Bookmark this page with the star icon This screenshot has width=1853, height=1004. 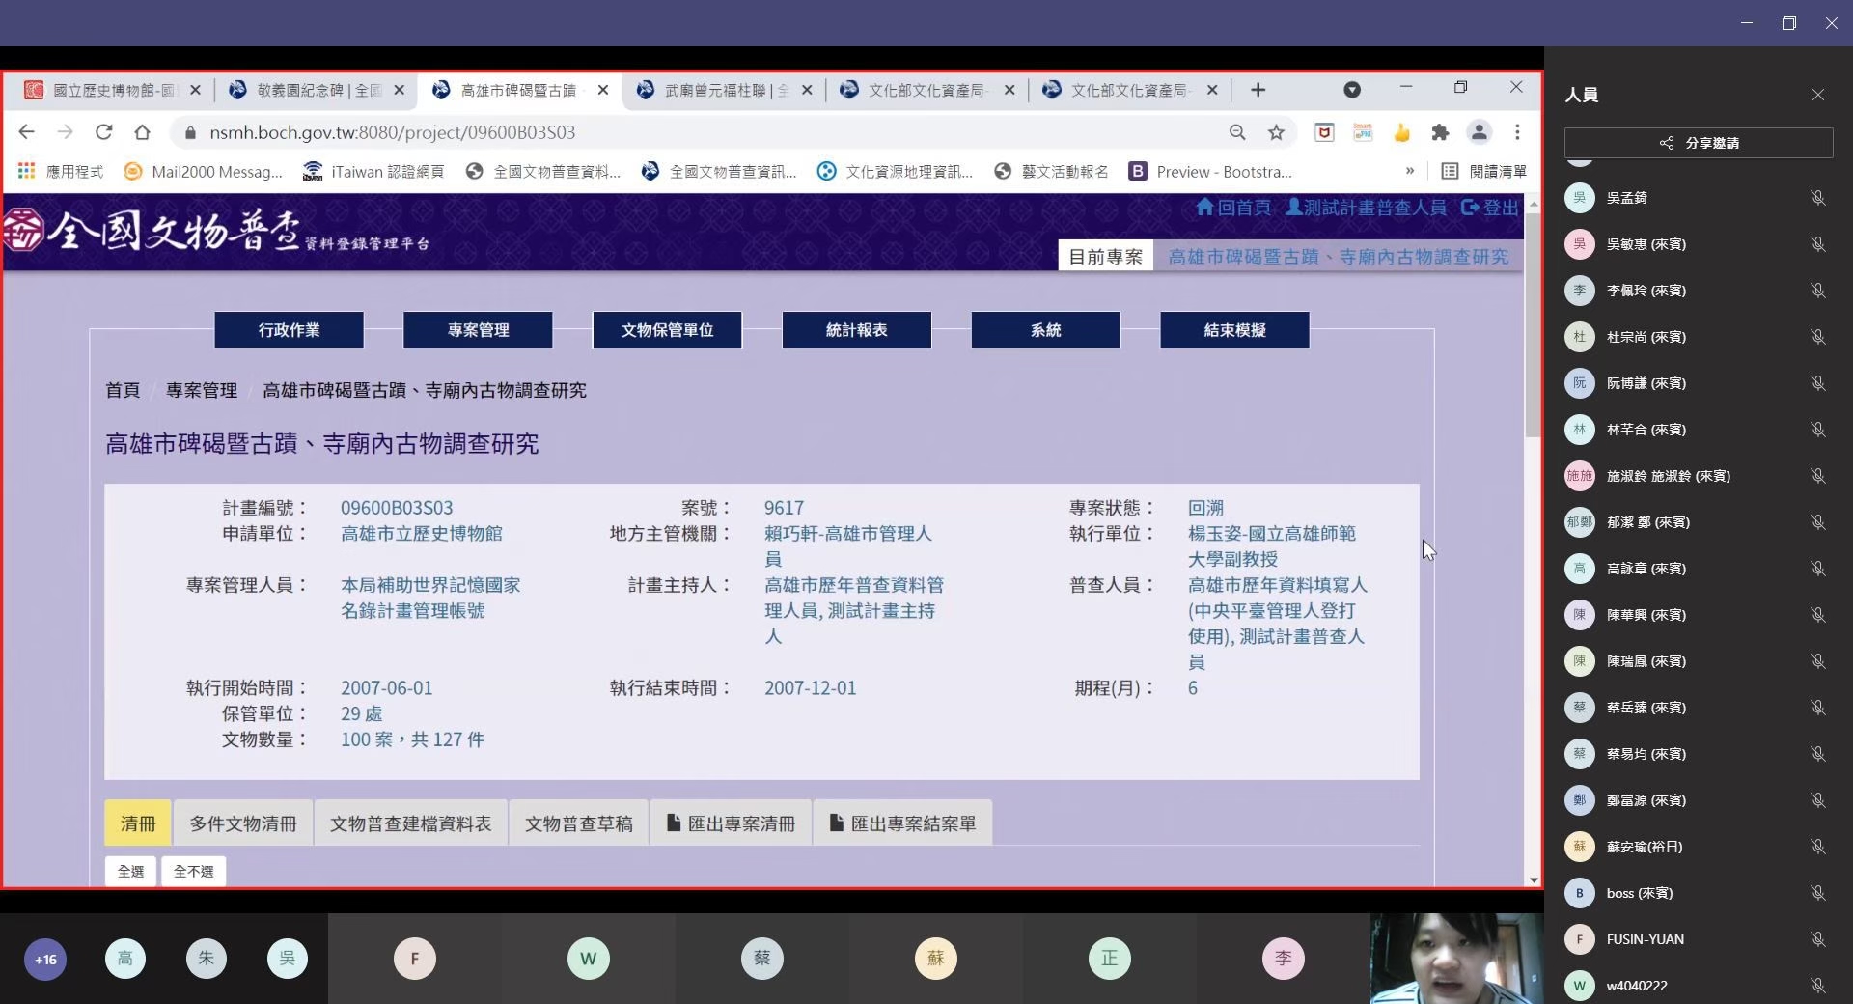[x=1276, y=132]
